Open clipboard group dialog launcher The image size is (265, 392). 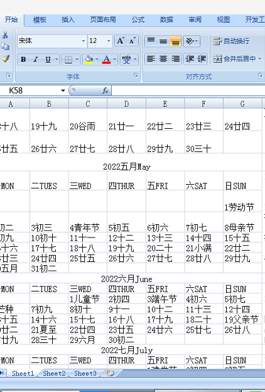[9, 75]
